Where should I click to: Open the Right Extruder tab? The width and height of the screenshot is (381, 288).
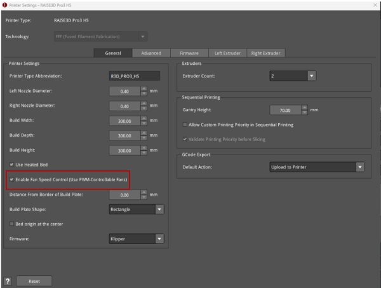(x=266, y=53)
